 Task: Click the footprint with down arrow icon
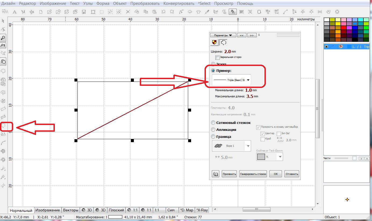click(x=295, y=12)
